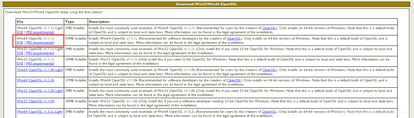The image size is (414, 118).
Task: Click the 'Win64 OpenSSL v1.1.1c Light' file name text
Action: (40, 28)
